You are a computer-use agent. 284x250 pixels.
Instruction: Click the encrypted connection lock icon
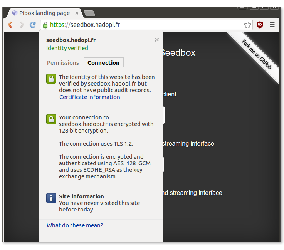[51, 119]
